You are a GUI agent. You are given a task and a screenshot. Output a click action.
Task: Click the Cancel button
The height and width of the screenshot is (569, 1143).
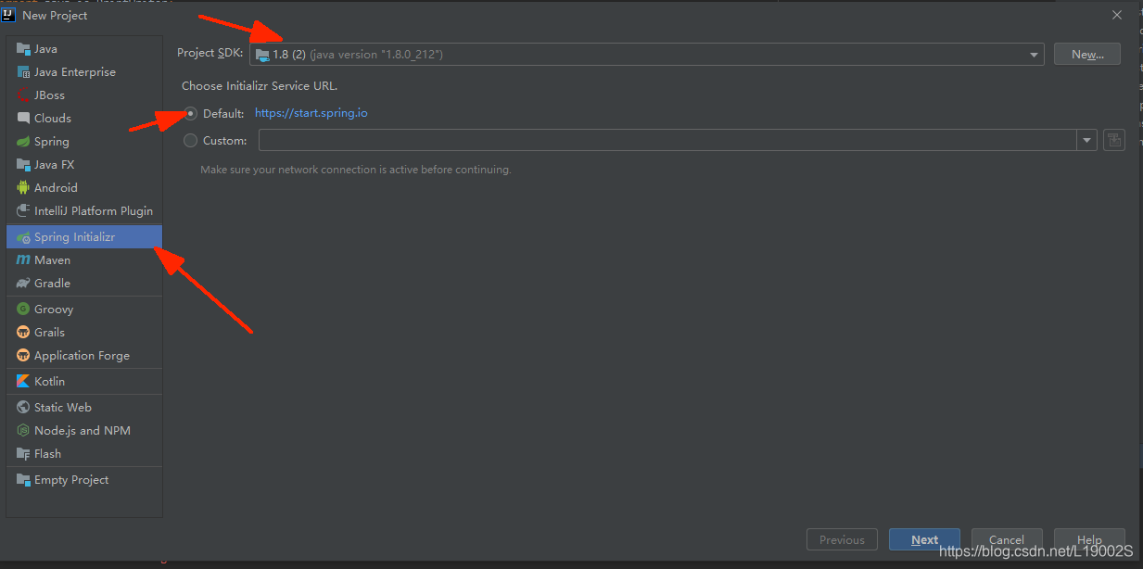(1007, 539)
